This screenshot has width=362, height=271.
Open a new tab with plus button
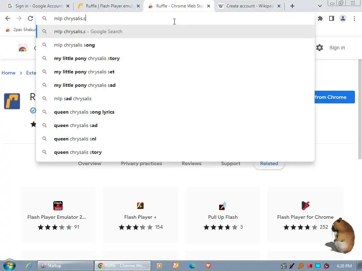[x=292, y=6]
